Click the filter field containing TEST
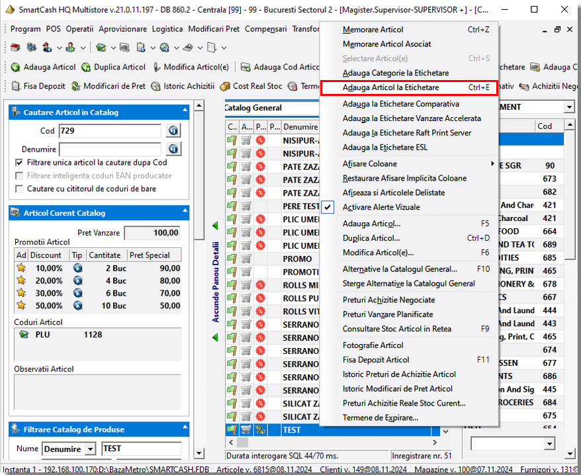Viewport: 581px width, 475px height. pos(141,449)
